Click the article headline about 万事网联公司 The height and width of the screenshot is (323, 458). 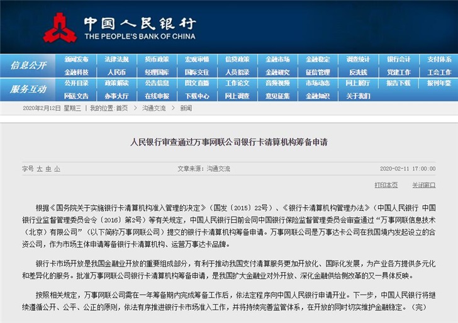[x=229, y=142]
